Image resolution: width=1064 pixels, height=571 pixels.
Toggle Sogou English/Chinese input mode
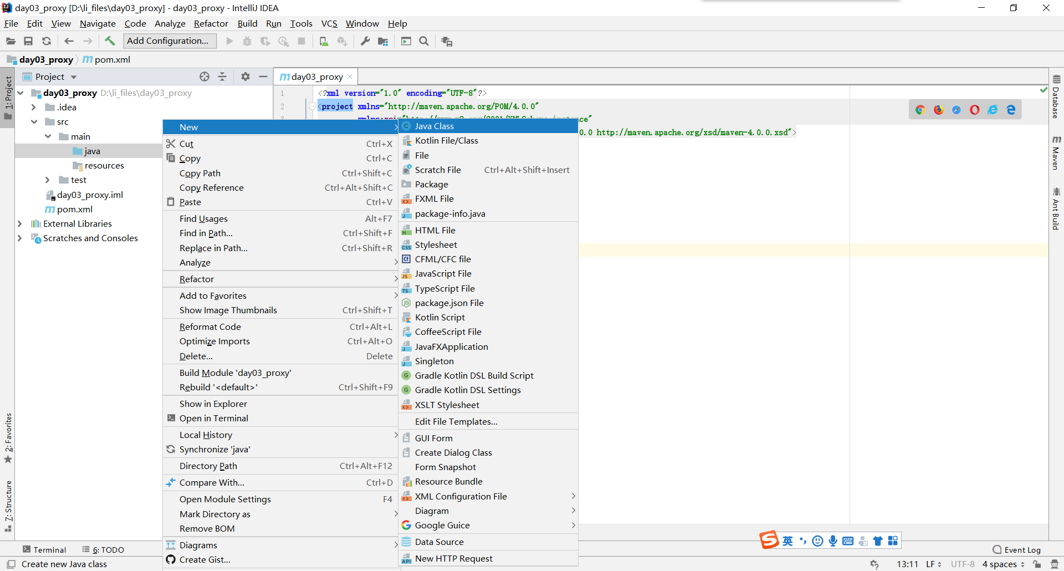(787, 541)
